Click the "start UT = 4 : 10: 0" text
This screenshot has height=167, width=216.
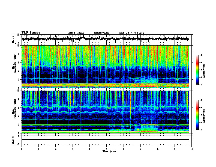coord(132,33)
